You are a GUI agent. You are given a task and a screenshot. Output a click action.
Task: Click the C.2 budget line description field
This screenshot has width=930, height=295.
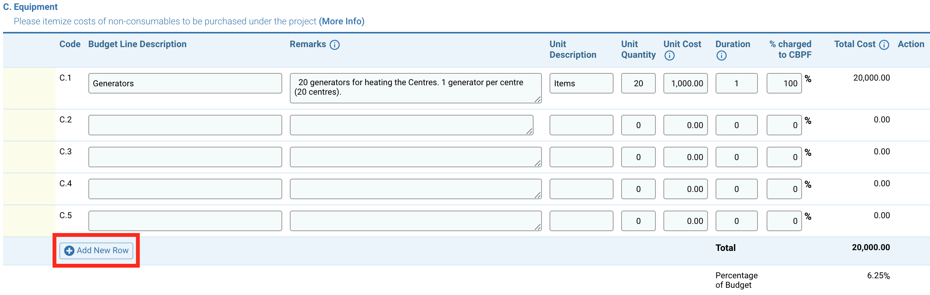pyautogui.click(x=185, y=125)
